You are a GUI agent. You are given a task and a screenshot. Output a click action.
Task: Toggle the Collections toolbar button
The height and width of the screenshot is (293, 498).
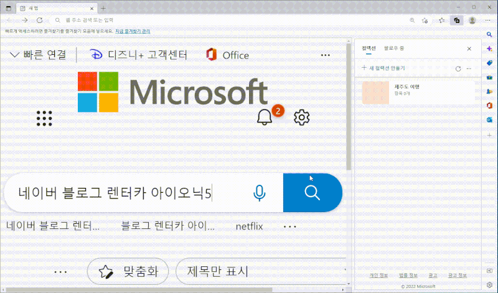(x=457, y=21)
